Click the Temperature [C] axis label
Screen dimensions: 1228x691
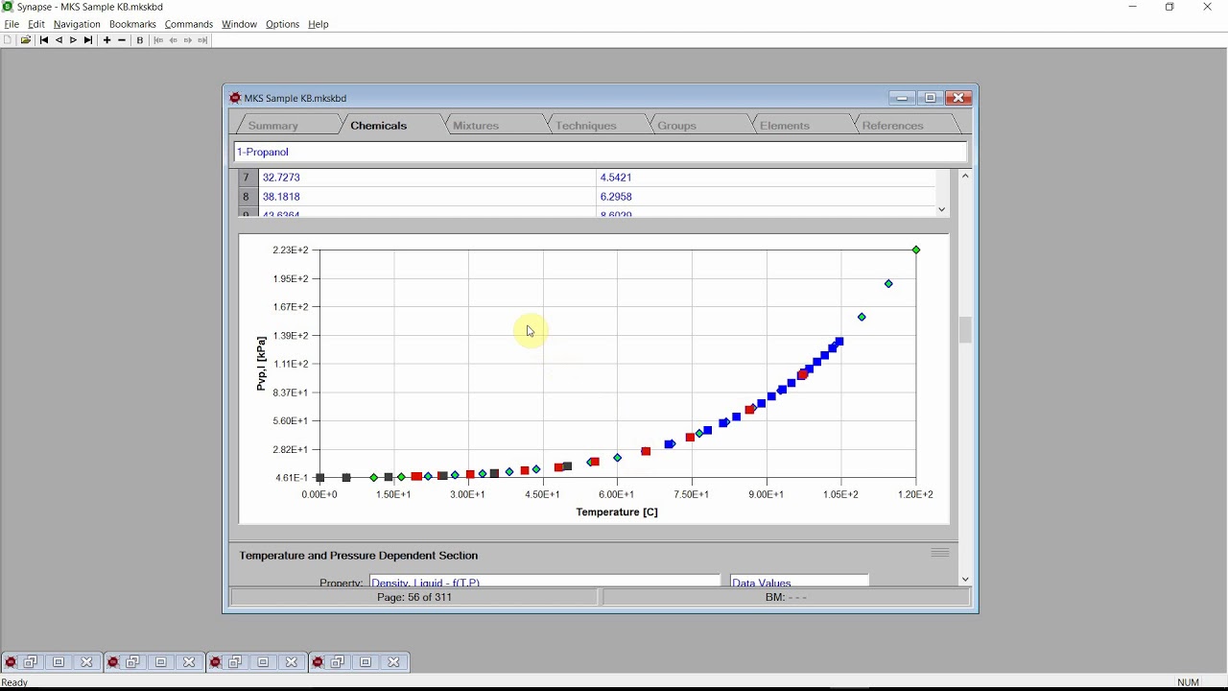617,512
